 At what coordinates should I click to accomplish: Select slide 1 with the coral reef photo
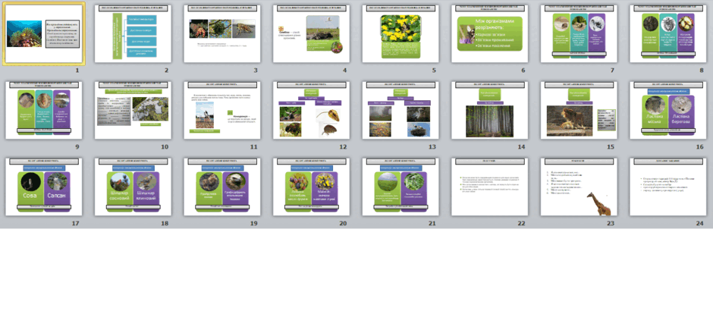(x=44, y=33)
